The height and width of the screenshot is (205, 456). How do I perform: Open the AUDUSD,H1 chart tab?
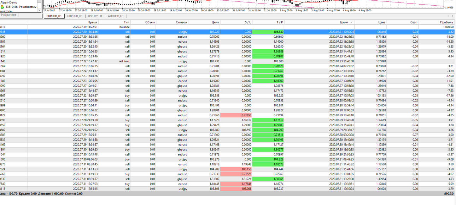(x=116, y=16)
